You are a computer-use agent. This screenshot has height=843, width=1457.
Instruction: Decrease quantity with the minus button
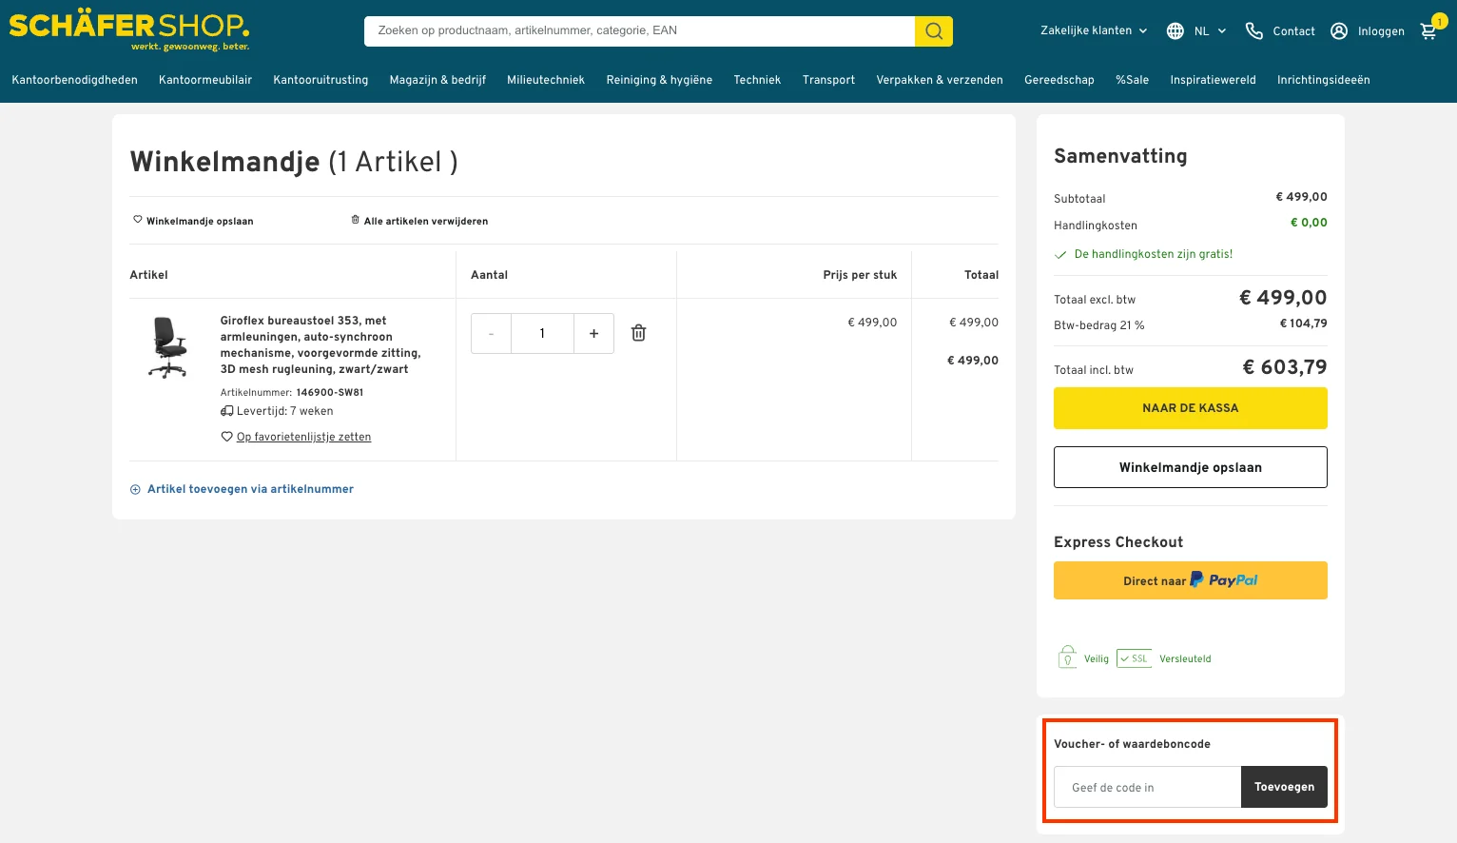tap(491, 334)
